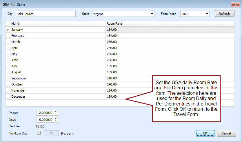Select the June row

tap(120, 60)
